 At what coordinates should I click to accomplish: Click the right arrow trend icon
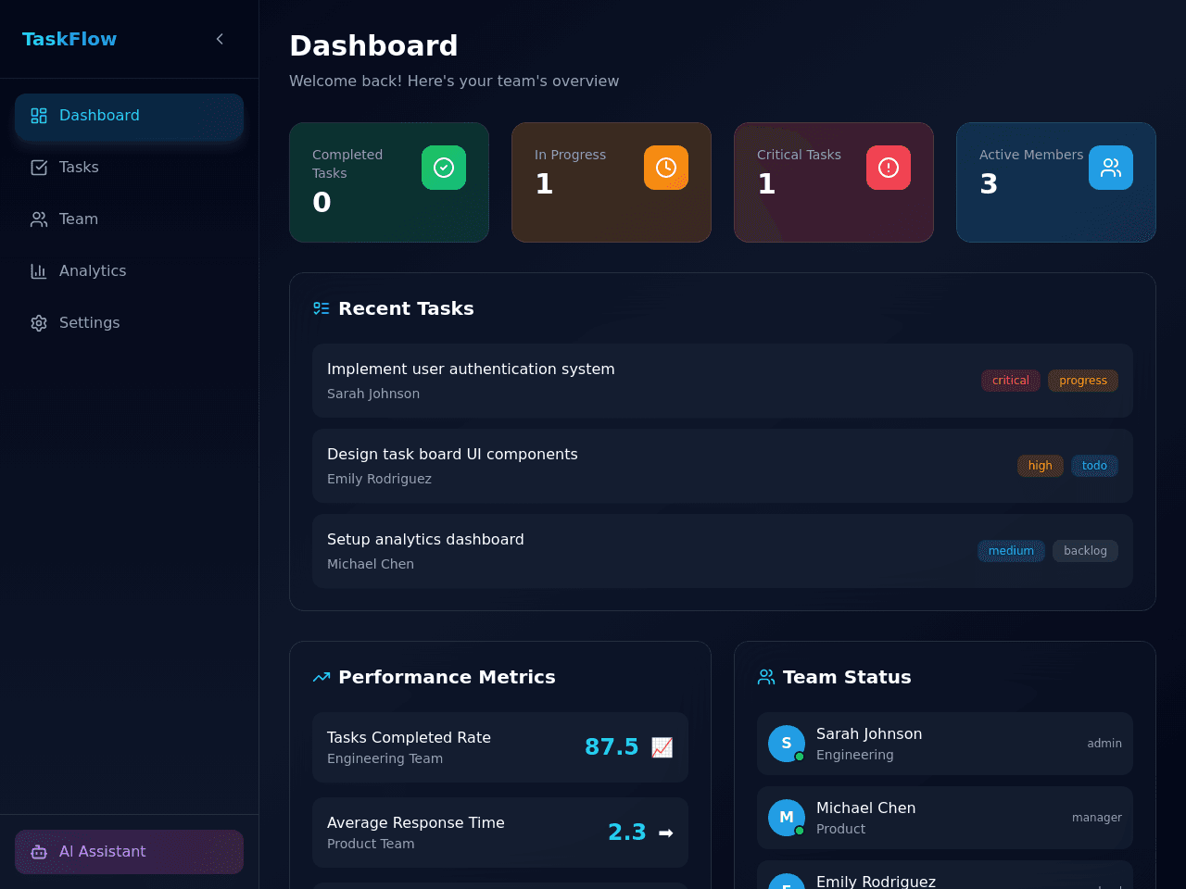(665, 833)
